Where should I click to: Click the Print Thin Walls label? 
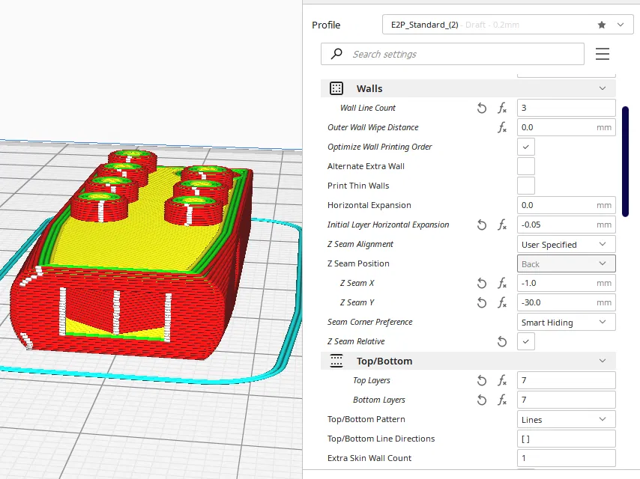coord(358,186)
